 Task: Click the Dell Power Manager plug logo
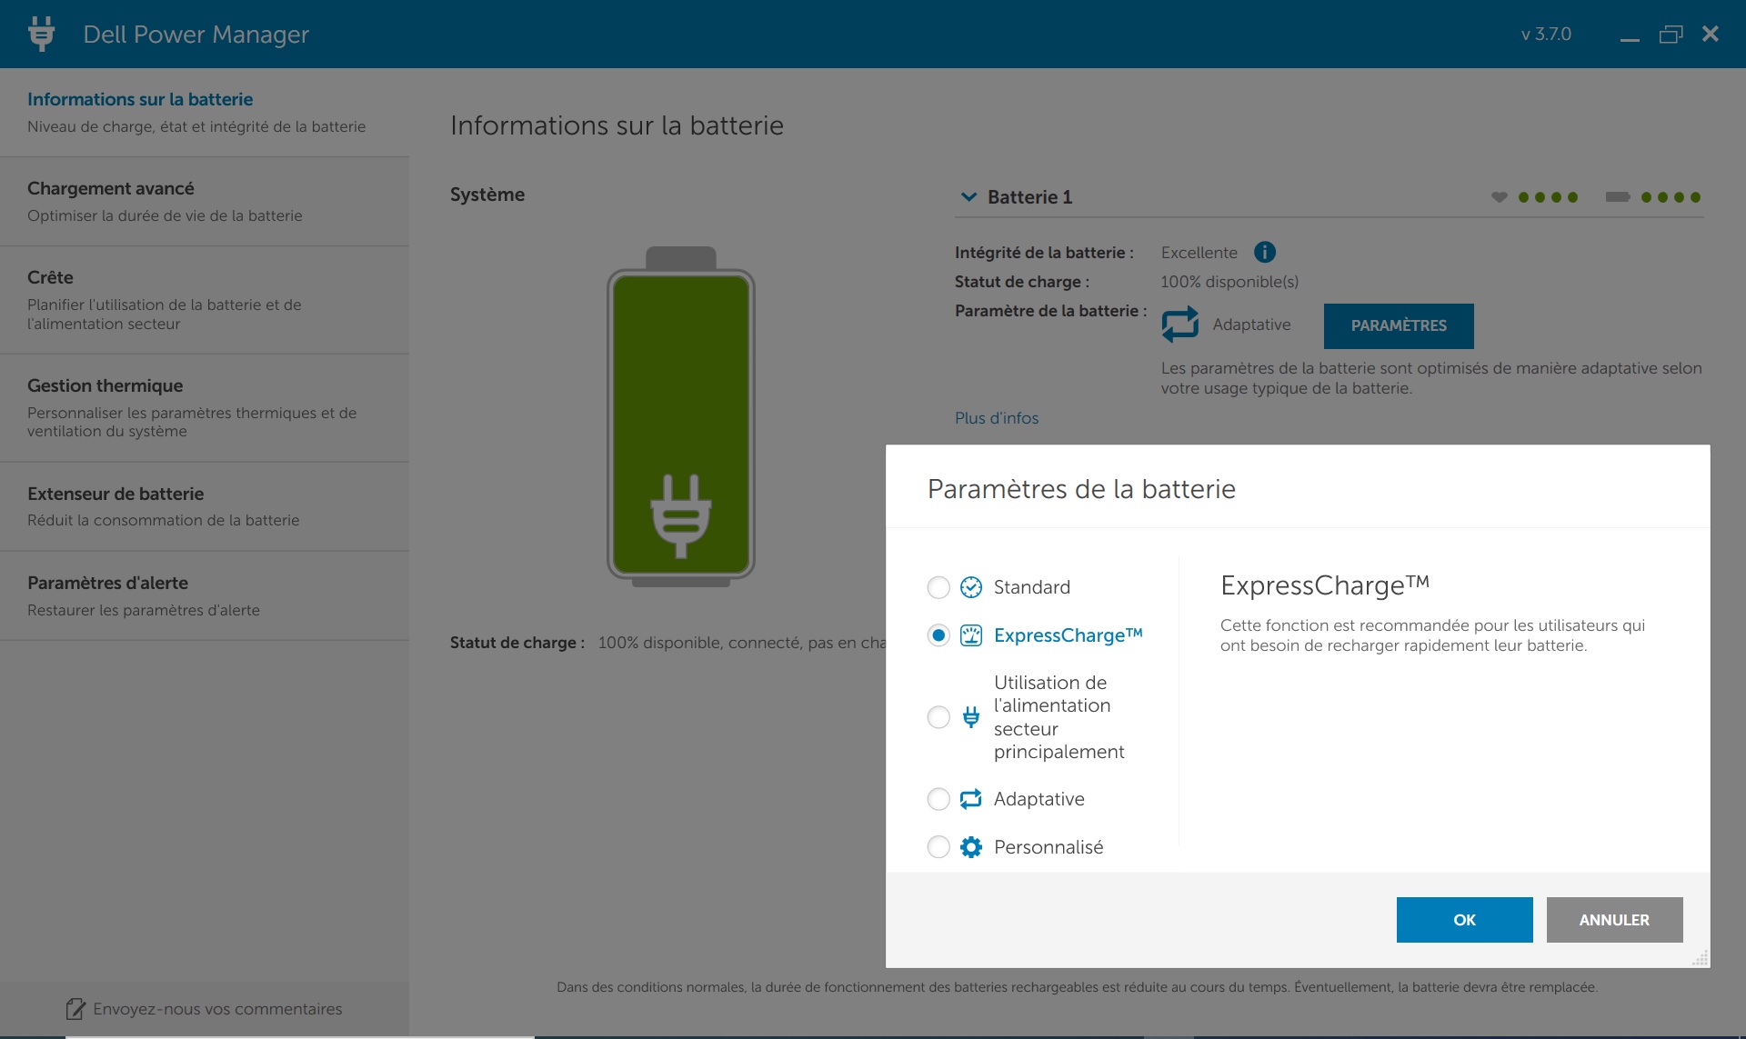[41, 34]
